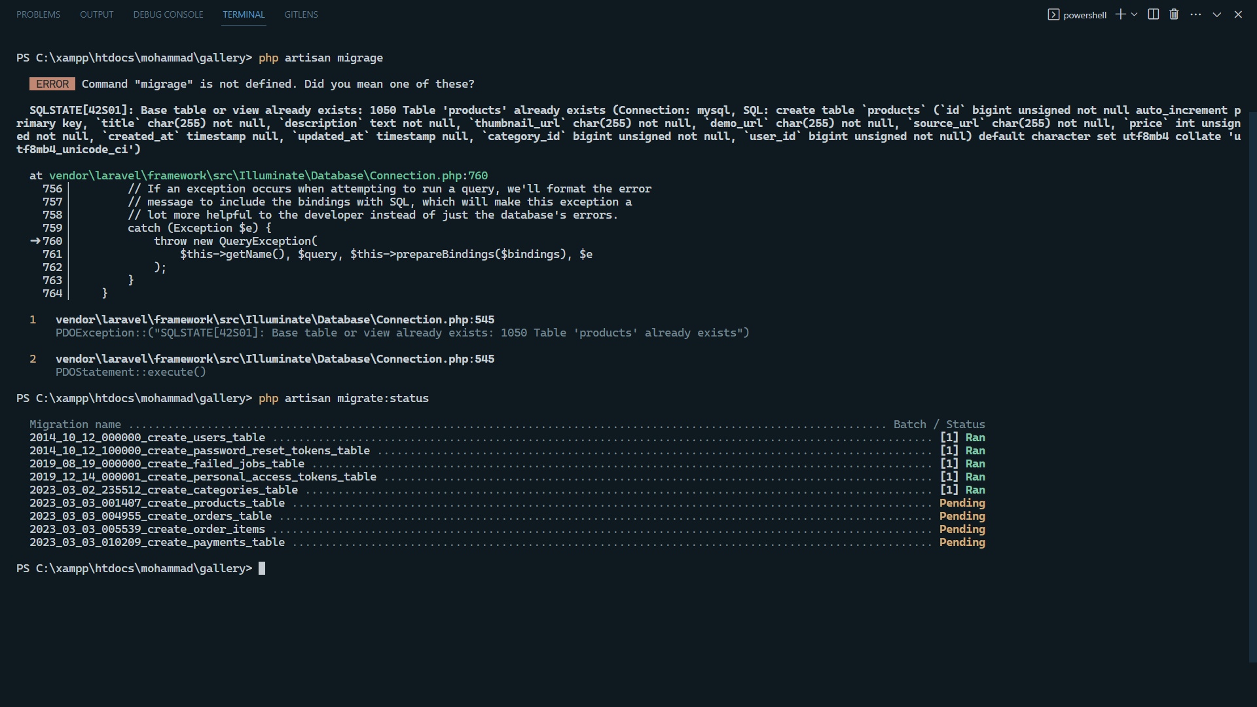Click the create_personal_access_tokens_table migration name
The image size is (1257, 707).
pyautogui.click(x=203, y=477)
